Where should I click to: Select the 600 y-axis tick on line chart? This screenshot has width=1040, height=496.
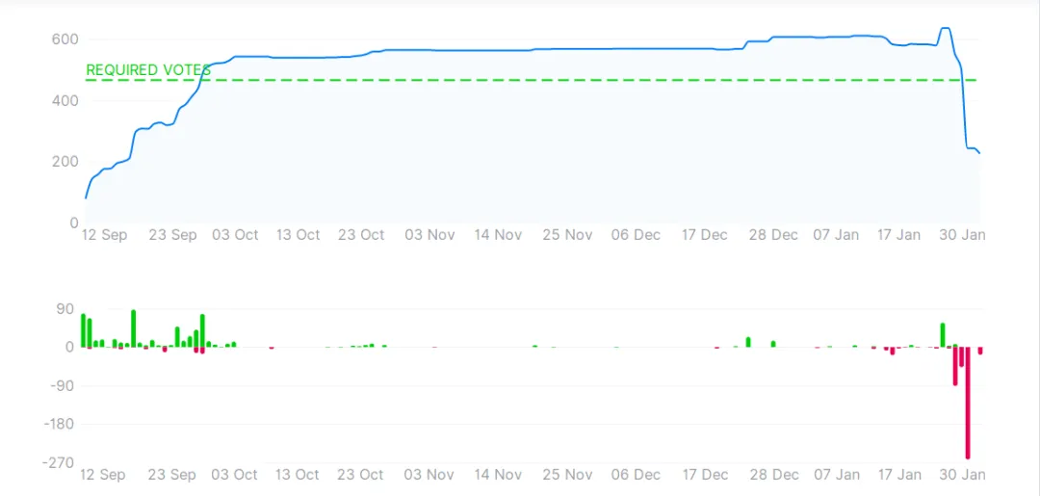click(65, 39)
